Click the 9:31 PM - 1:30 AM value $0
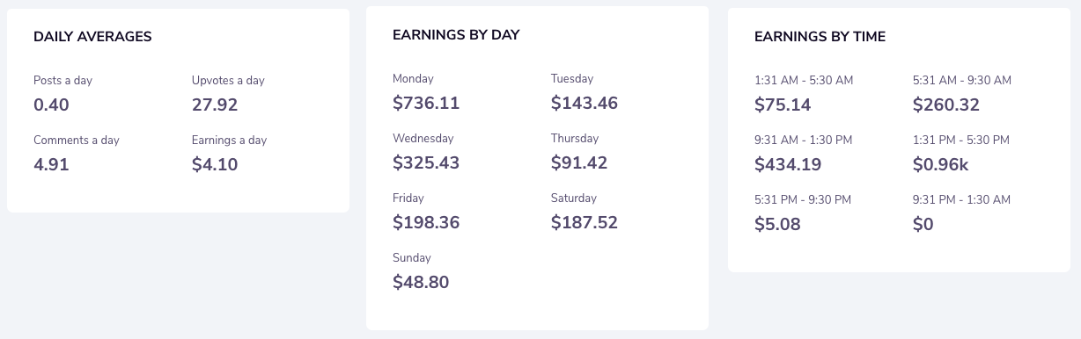The width and height of the screenshot is (1081, 339). tap(923, 225)
